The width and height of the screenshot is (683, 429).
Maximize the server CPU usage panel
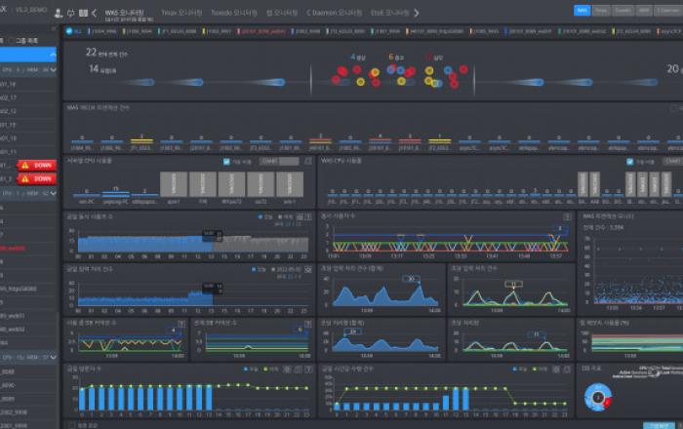coord(308,162)
